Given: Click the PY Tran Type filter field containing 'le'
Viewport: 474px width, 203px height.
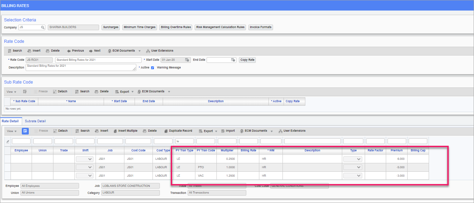Looking at the screenshot, I should (x=184, y=142).
